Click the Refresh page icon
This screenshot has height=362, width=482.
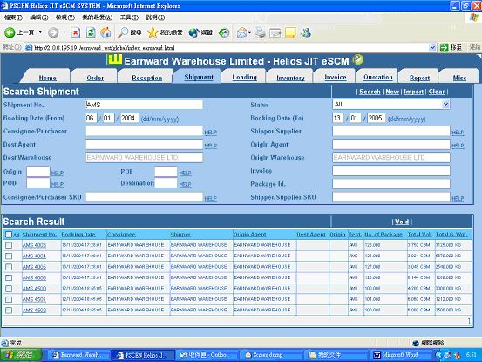tap(91, 32)
